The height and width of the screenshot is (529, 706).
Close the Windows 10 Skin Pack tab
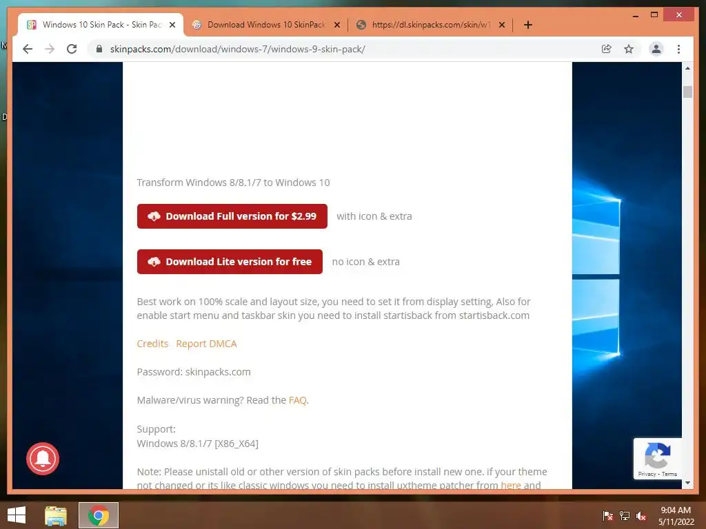(172, 25)
